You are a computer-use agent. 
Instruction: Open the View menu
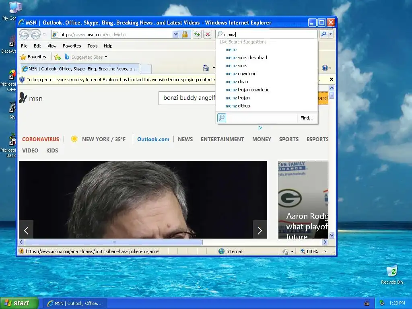[52, 46]
